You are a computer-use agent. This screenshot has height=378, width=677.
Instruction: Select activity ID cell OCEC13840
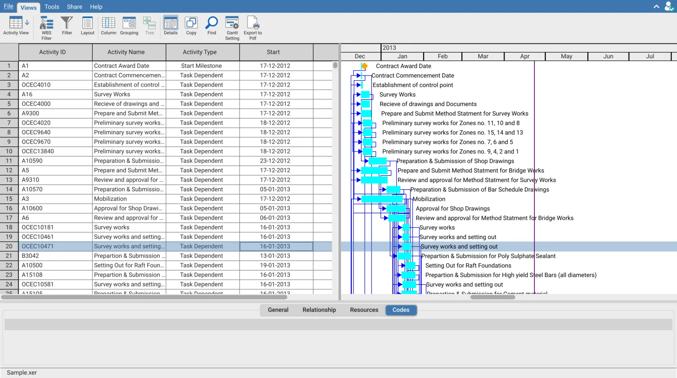[55, 152]
